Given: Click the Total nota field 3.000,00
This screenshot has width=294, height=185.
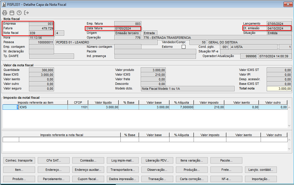Looking at the screenshot, I should (x=279, y=89).
